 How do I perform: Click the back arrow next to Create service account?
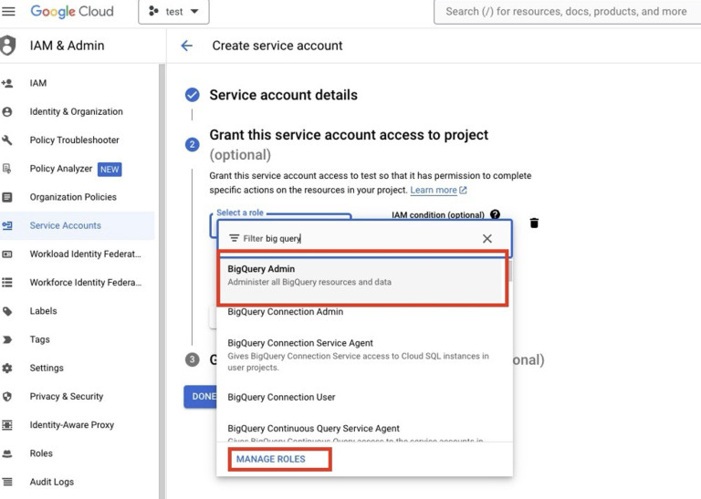click(x=187, y=46)
